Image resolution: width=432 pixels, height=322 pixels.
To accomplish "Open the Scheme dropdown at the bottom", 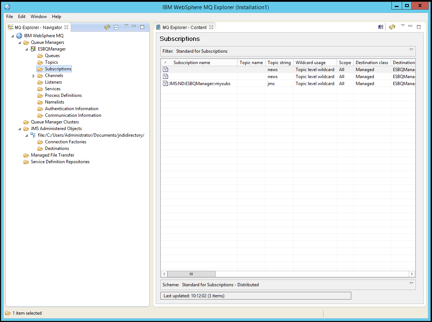I will [x=411, y=284].
